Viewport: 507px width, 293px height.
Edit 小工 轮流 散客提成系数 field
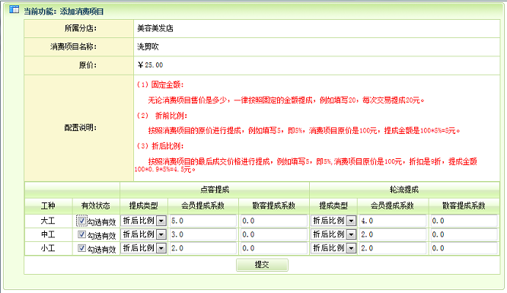464,248
